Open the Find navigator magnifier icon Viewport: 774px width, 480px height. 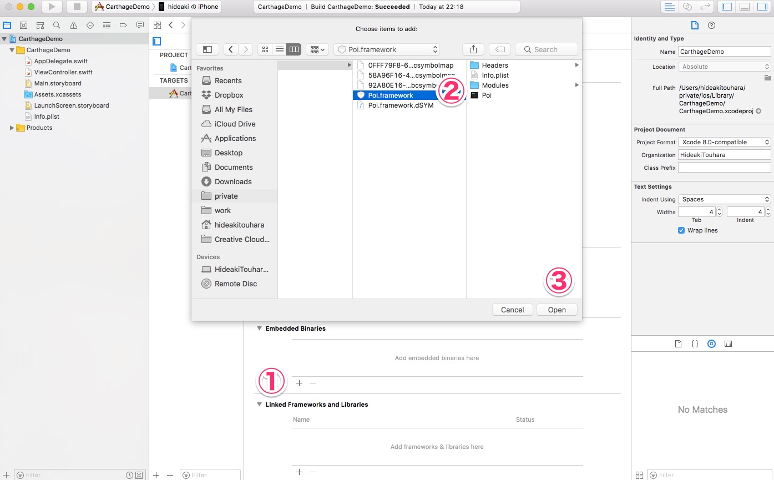point(57,25)
